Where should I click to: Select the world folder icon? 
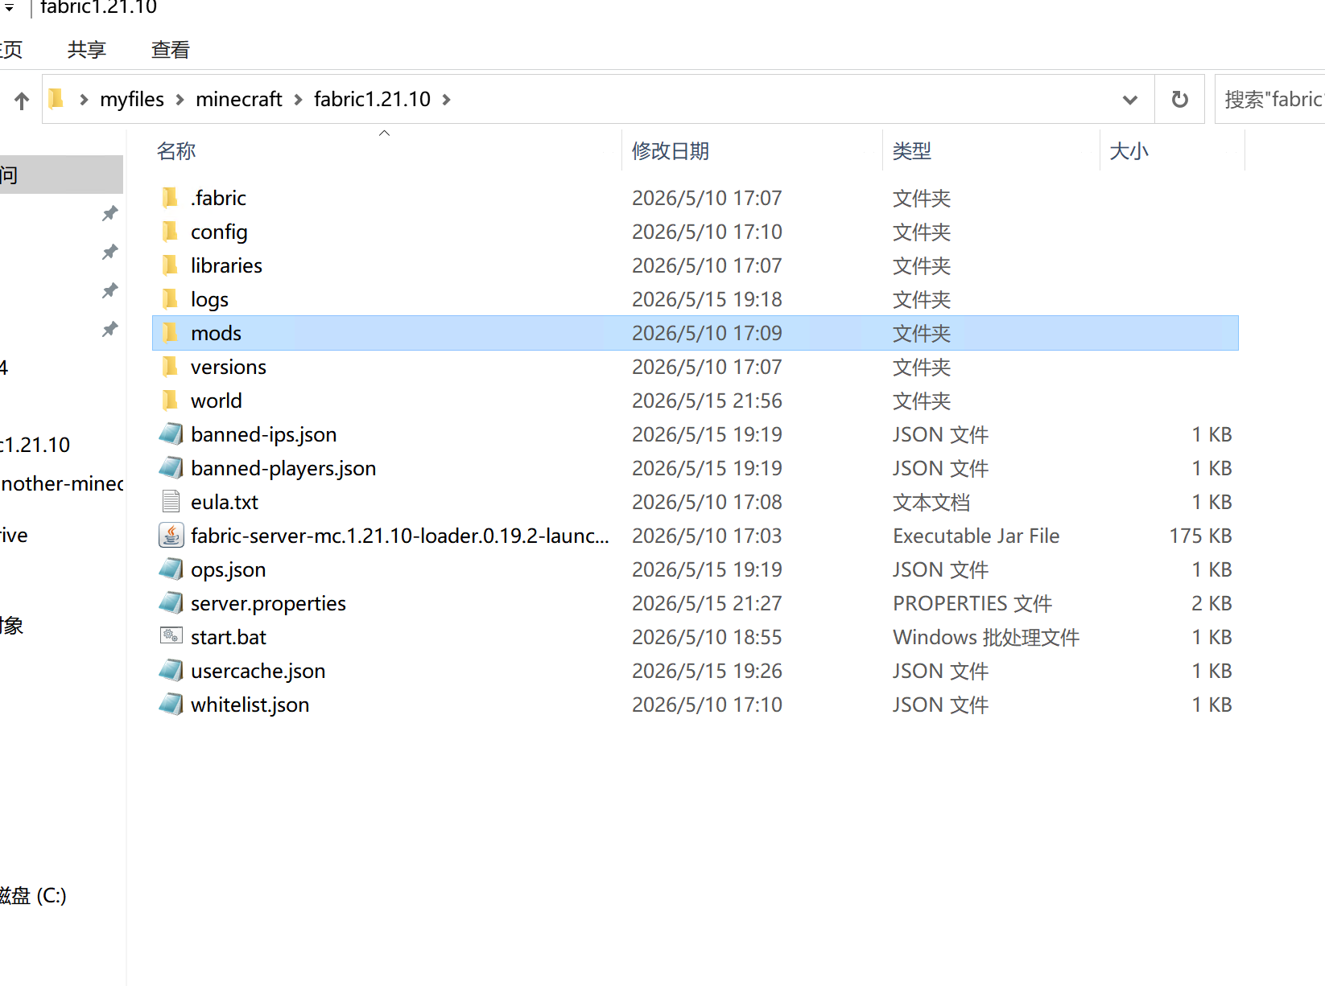click(x=170, y=401)
